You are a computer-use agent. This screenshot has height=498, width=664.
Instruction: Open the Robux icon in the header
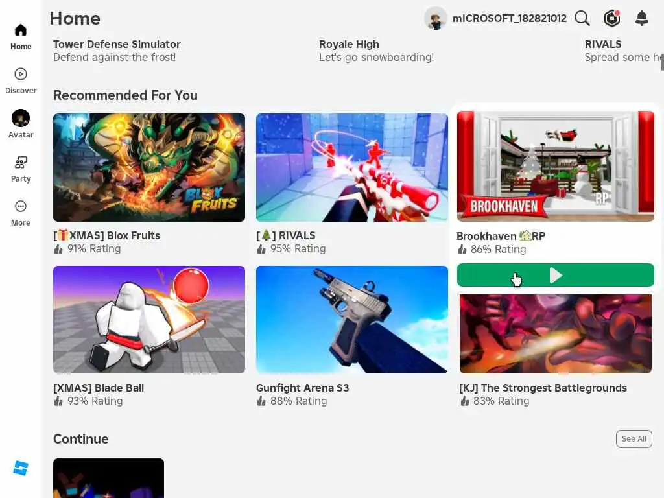pyautogui.click(x=612, y=18)
